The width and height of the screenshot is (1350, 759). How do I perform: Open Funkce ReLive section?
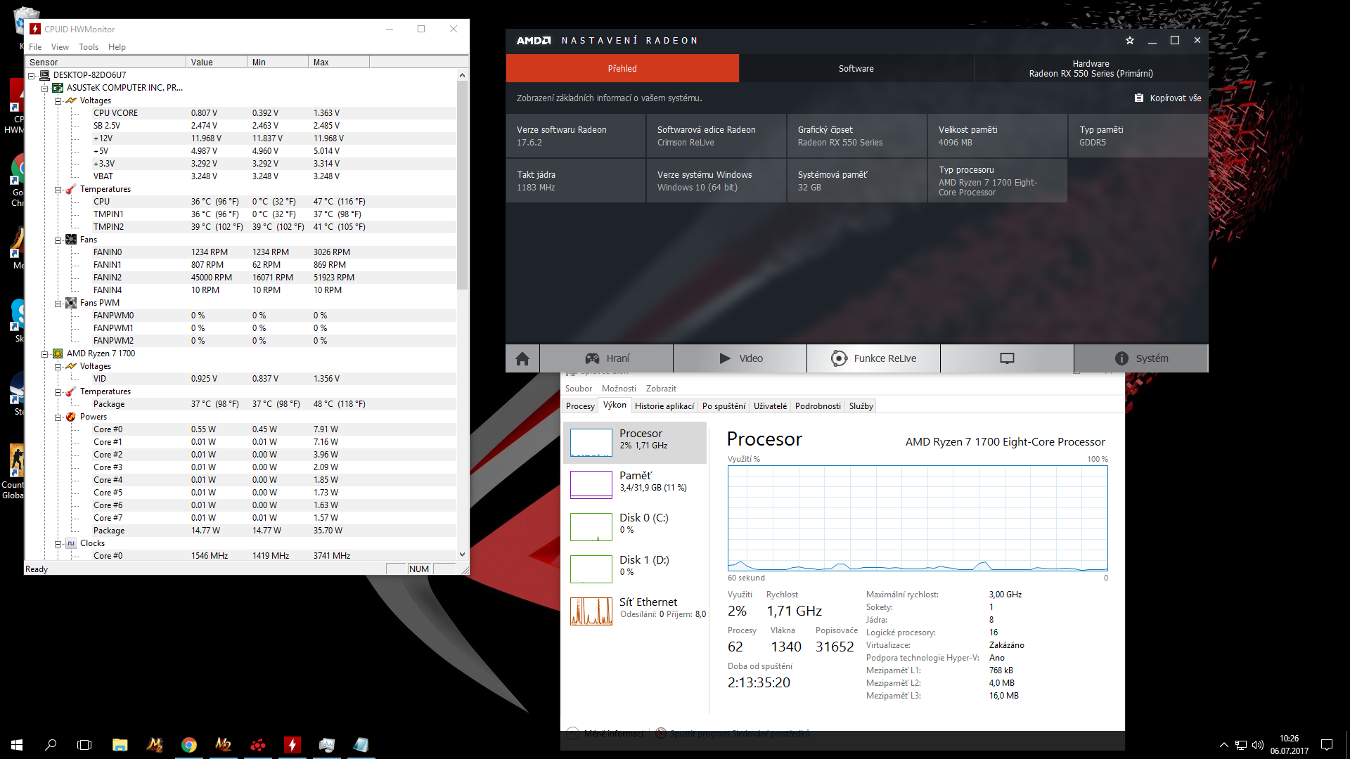pyautogui.click(x=874, y=358)
